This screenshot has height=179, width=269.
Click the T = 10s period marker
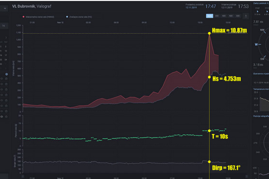coord(209,130)
